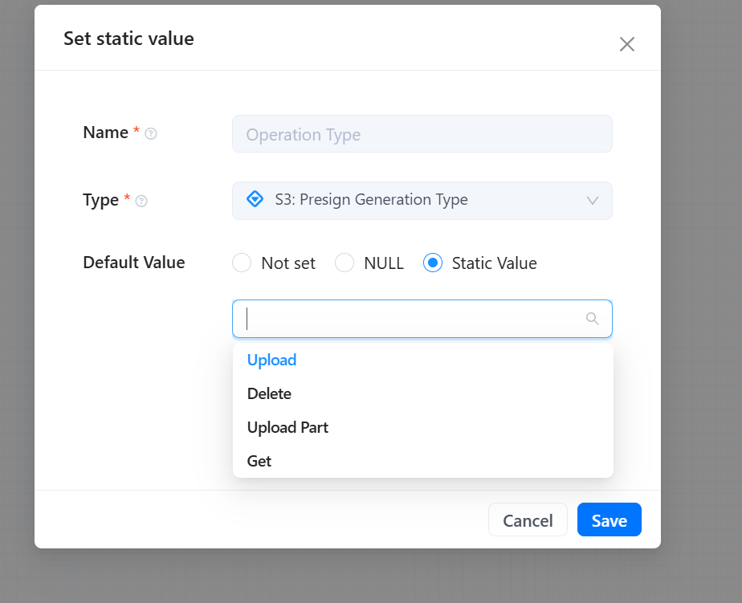Save the static value settings
This screenshot has height=603, width=742.
click(x=609, y=519)
